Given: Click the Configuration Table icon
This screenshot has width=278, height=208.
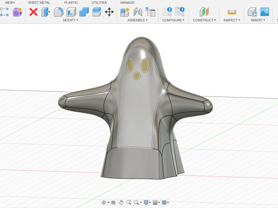Looking at the screenshot, I should (180, 12).
